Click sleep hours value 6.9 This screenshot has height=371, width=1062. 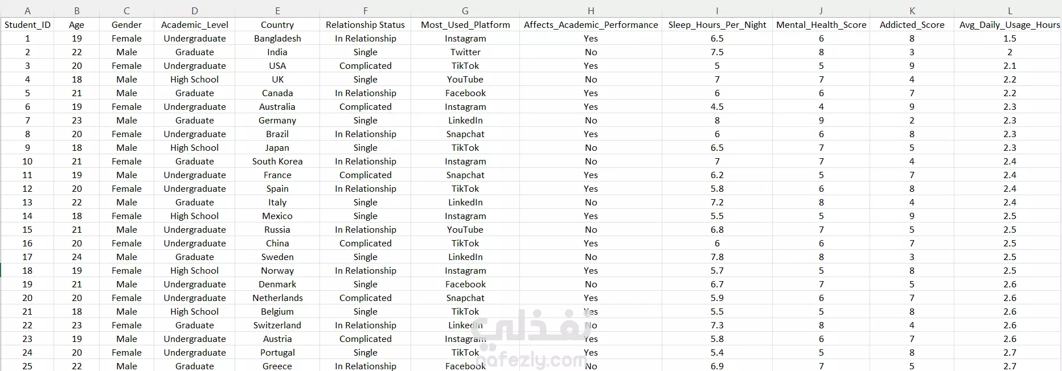tap(717, 365)
